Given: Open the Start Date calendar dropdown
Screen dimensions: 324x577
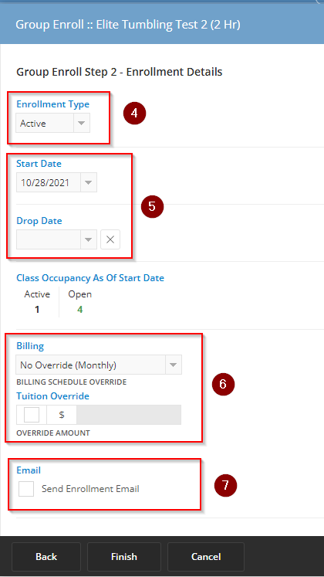Looking at the screenshot, I should [89, 182].
